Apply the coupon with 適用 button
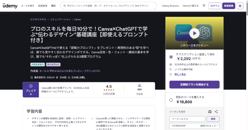This screenshot has height=130, width=248. pyautogui.click(x=213, y=119)
